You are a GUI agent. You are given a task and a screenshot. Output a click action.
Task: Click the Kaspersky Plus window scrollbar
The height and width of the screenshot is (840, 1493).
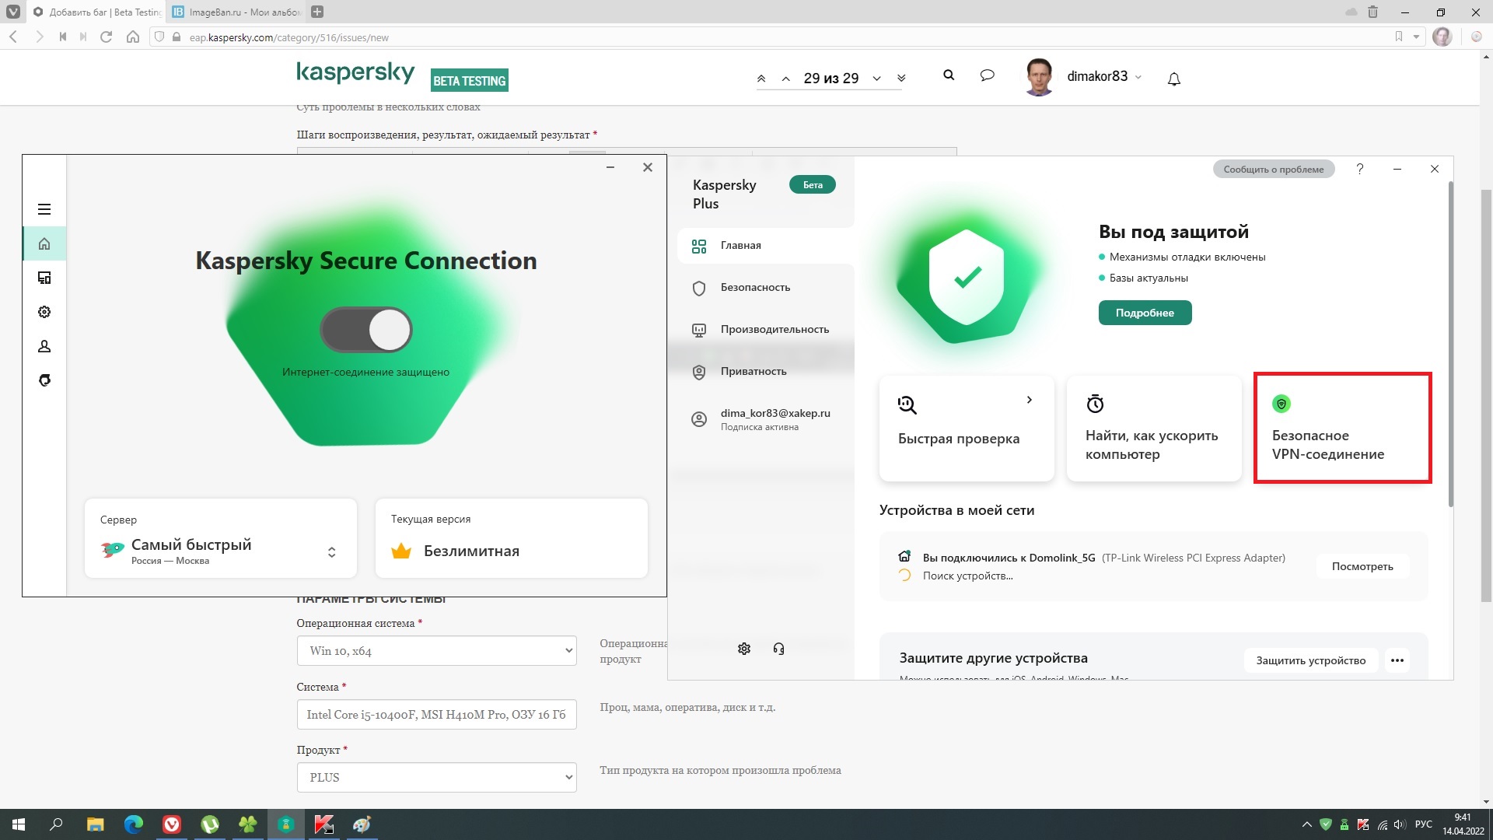click(1450, 345)
